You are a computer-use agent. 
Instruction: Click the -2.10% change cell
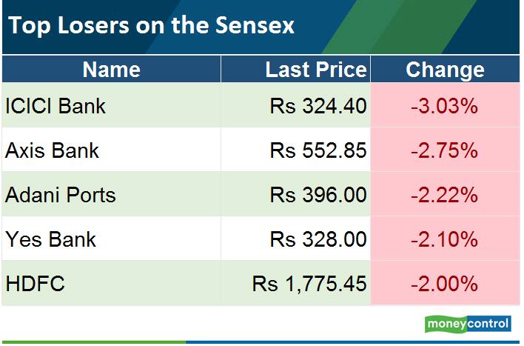[x=445, y=239]
